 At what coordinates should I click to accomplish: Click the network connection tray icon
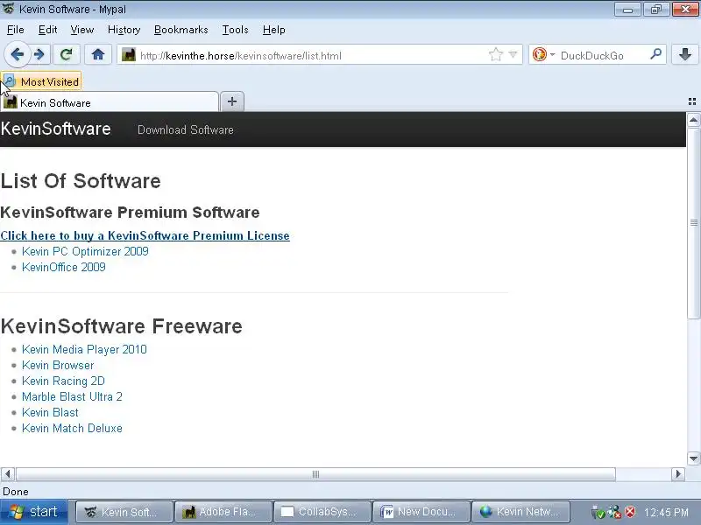(x=615, y=512)
